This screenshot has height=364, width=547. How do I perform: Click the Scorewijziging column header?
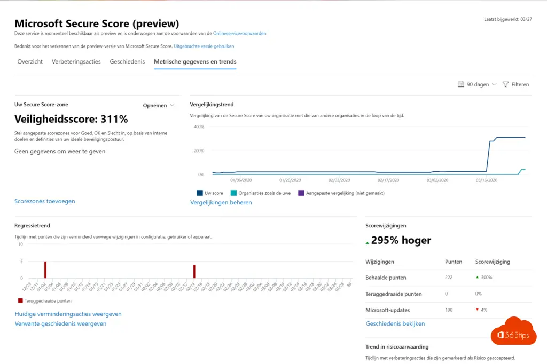[493, 262]
